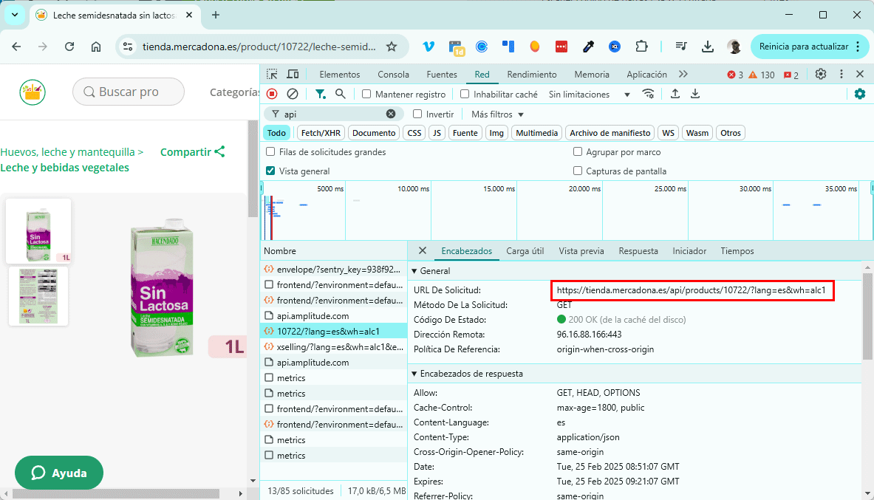The image size is (874, 500).
Task: Open the Sin limitaciones throttling dropdown
Action: click(589, 95)
